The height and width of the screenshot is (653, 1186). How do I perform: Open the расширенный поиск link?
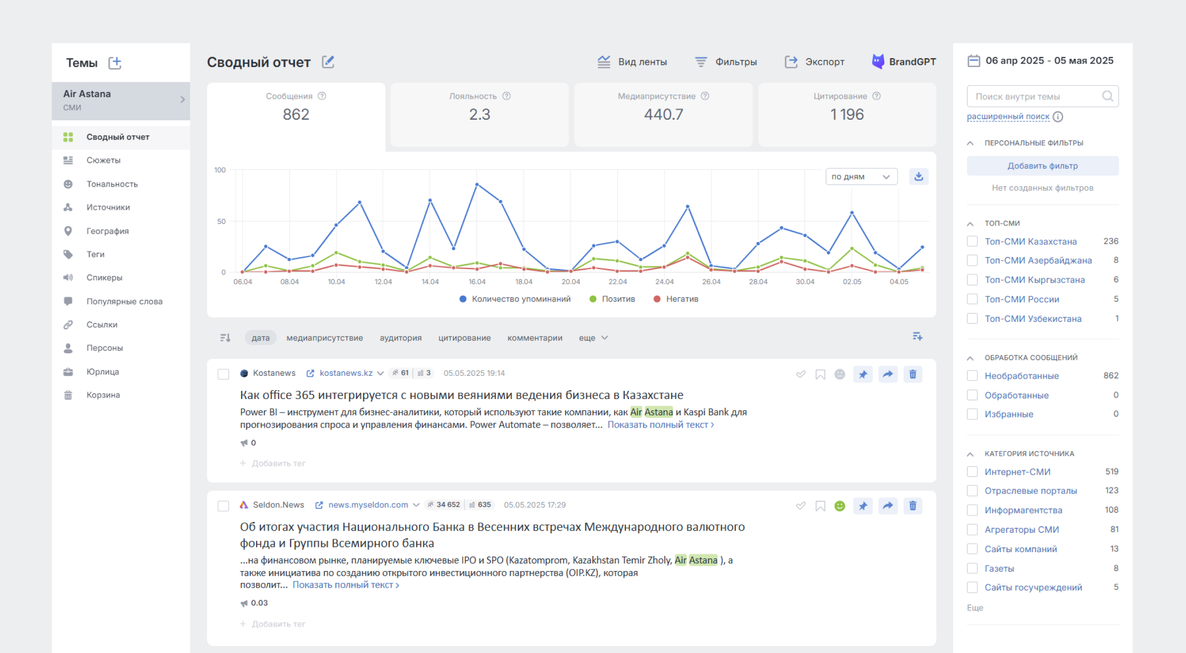[1008, 116]
